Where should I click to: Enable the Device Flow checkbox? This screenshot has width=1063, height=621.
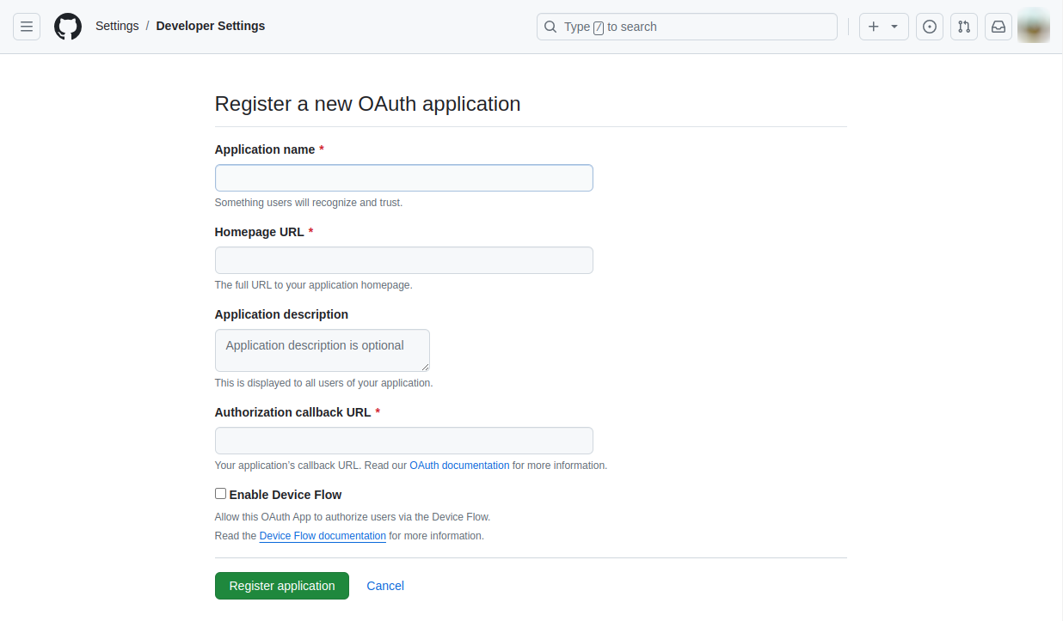coord(220,494)
